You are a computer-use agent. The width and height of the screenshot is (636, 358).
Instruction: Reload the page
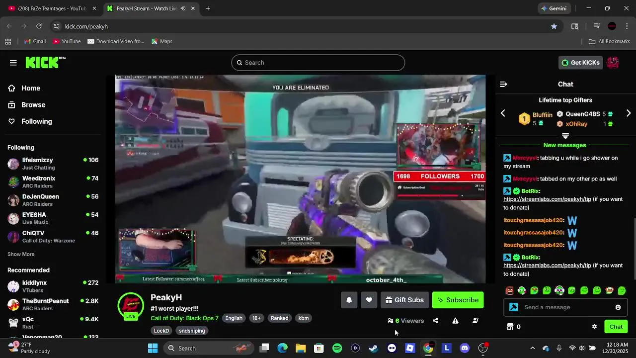pyautogui.click(x=39, y=26)
